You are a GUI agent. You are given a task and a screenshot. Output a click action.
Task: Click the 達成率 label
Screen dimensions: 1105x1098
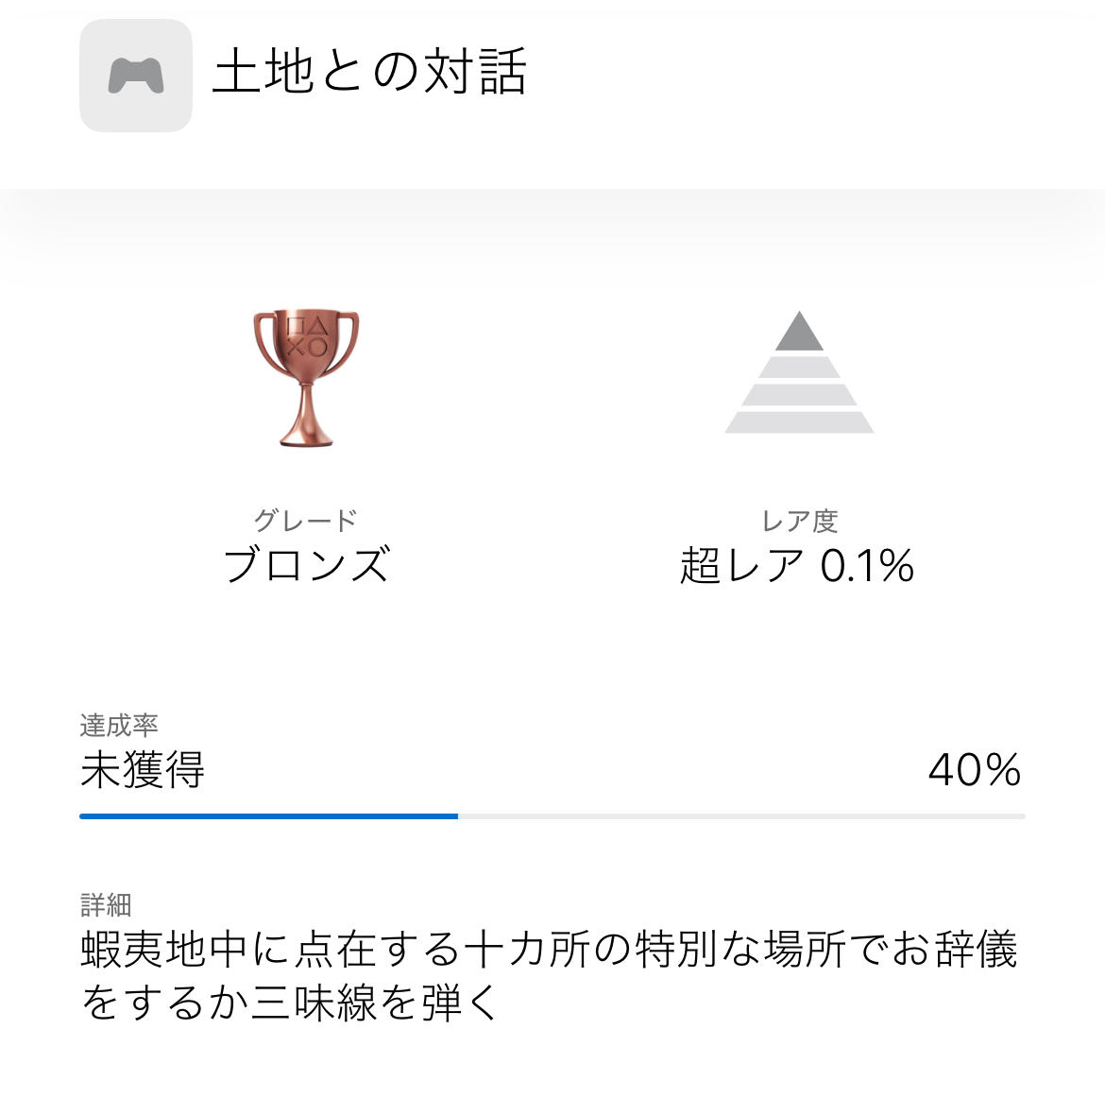pyautogui.click(x=119, y=726)
